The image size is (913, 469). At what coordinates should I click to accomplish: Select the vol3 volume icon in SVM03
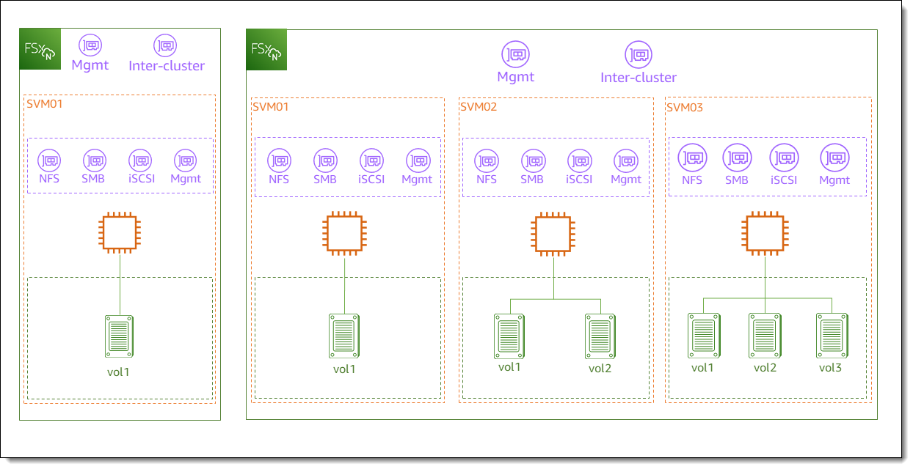point(832,335)
